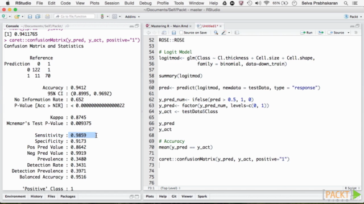The width and height of the screenshot is (364, 204).
Task: Click the save icon in main toolbar
Action: click(x=30, y=16)
